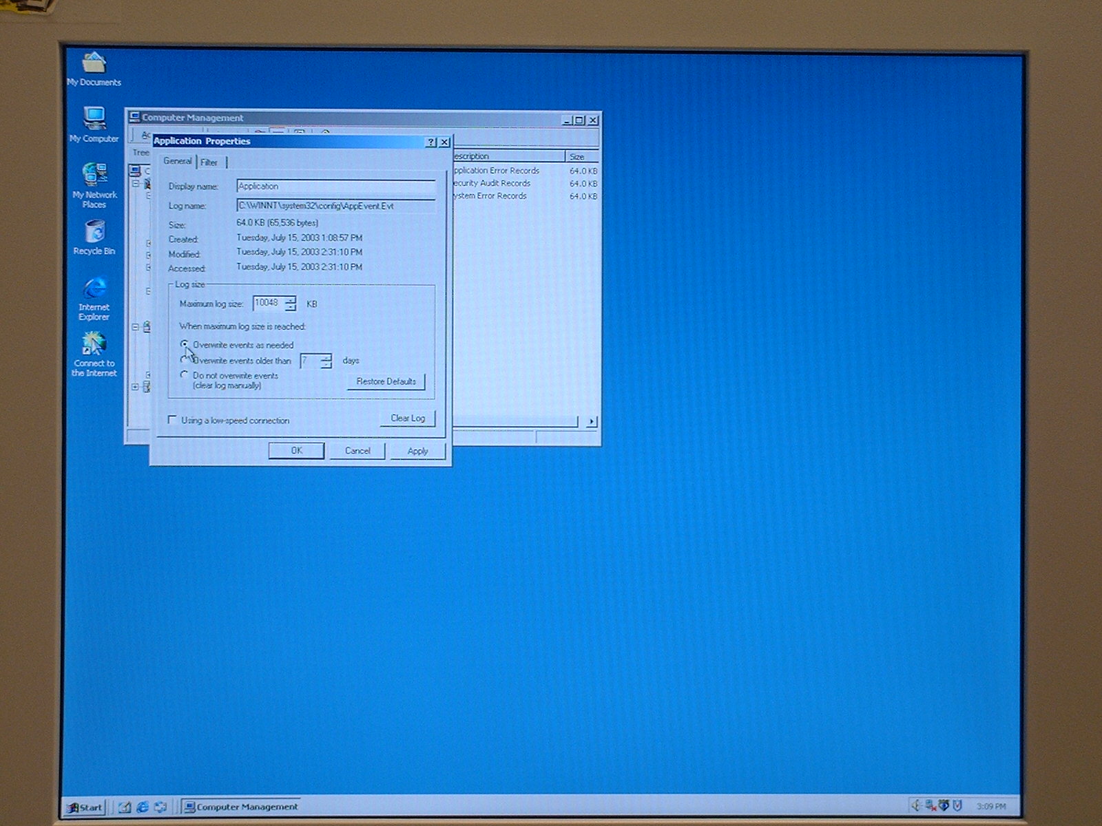Decrease maximum log size with down arrow
The height and width of the screenshot is (826, 1102).
click(x=291, y=307)
